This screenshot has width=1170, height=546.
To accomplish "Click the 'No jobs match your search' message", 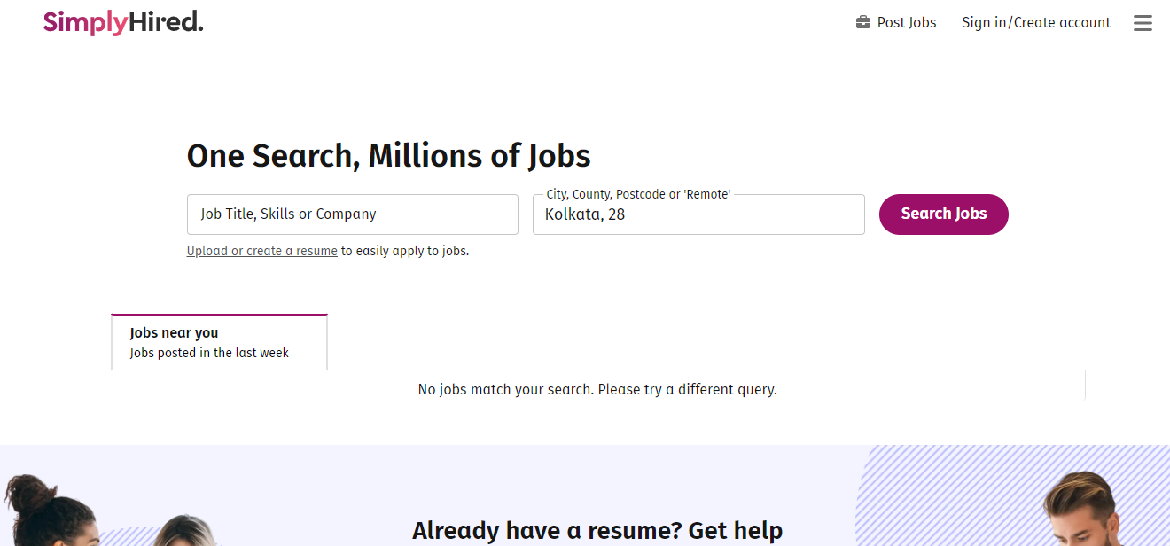I will click(597, 389).
